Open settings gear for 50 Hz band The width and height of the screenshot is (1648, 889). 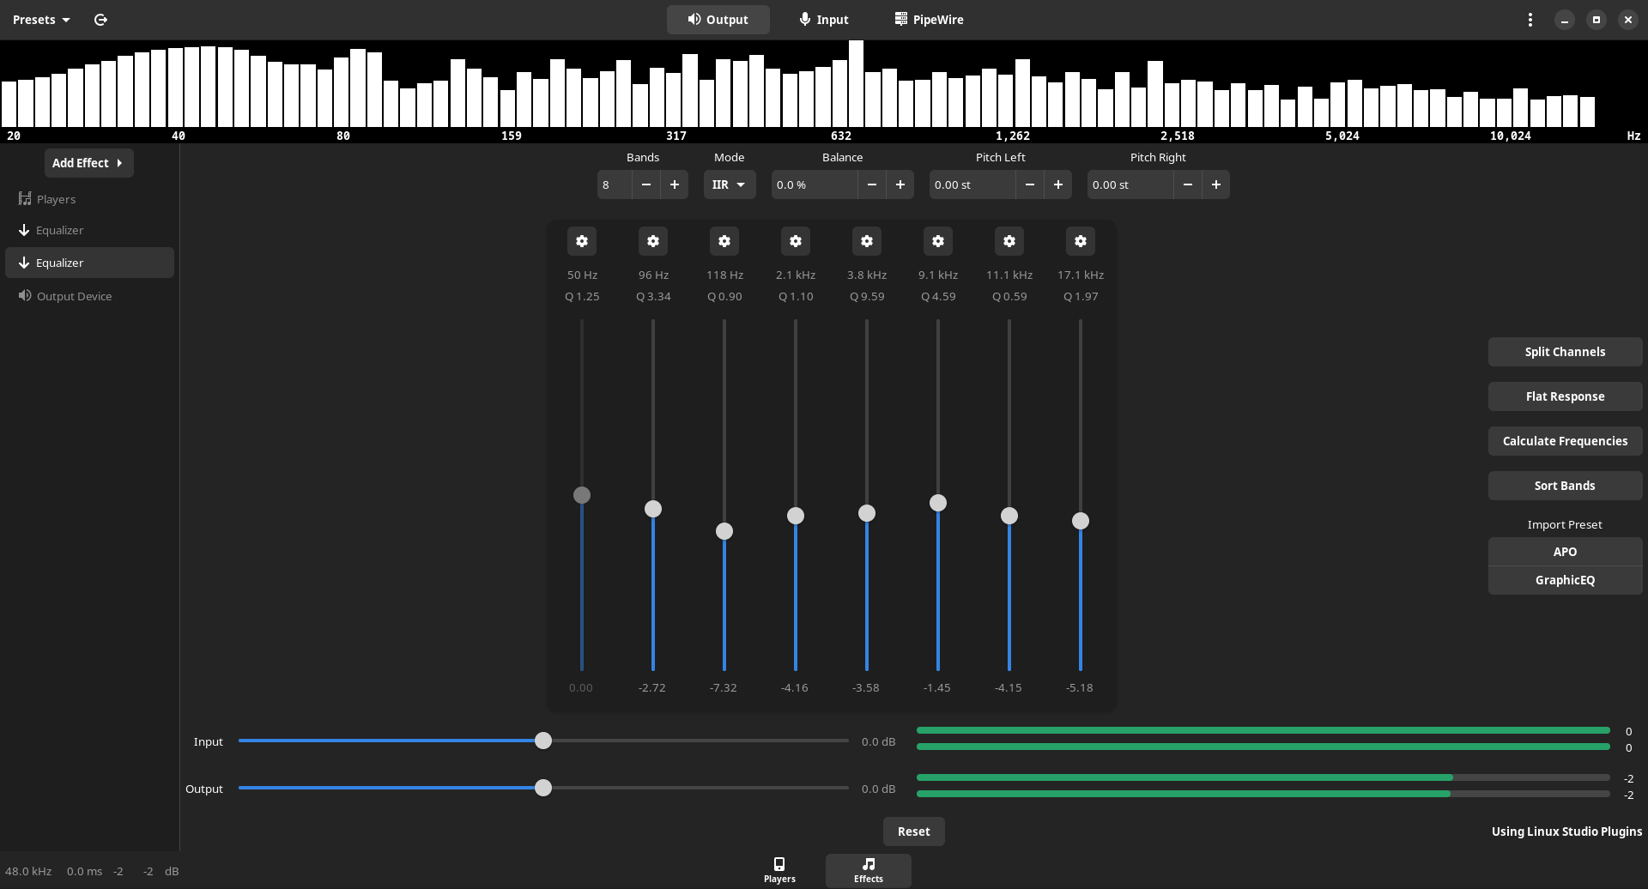(x=582, y=242)
